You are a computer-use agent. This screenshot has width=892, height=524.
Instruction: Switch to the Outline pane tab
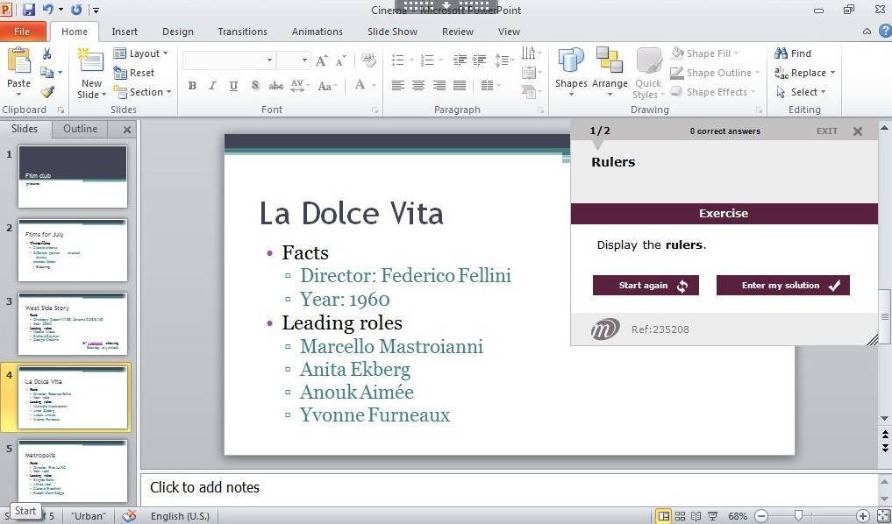tap(80, 129)
